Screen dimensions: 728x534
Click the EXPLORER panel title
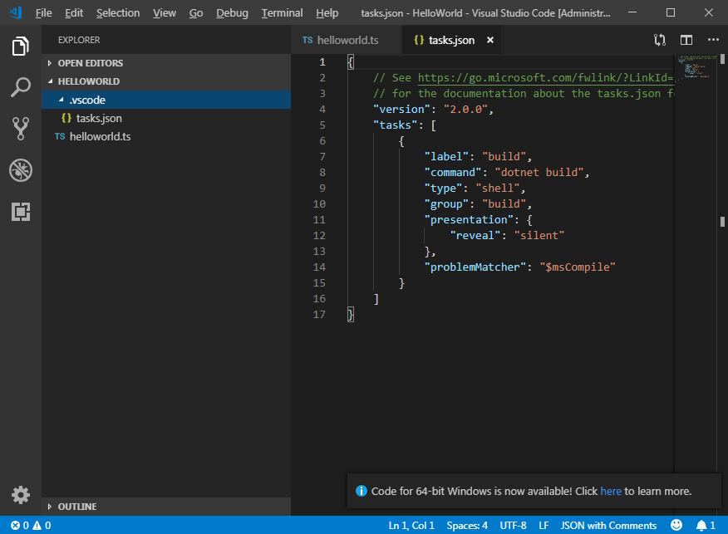pos(79,40)
